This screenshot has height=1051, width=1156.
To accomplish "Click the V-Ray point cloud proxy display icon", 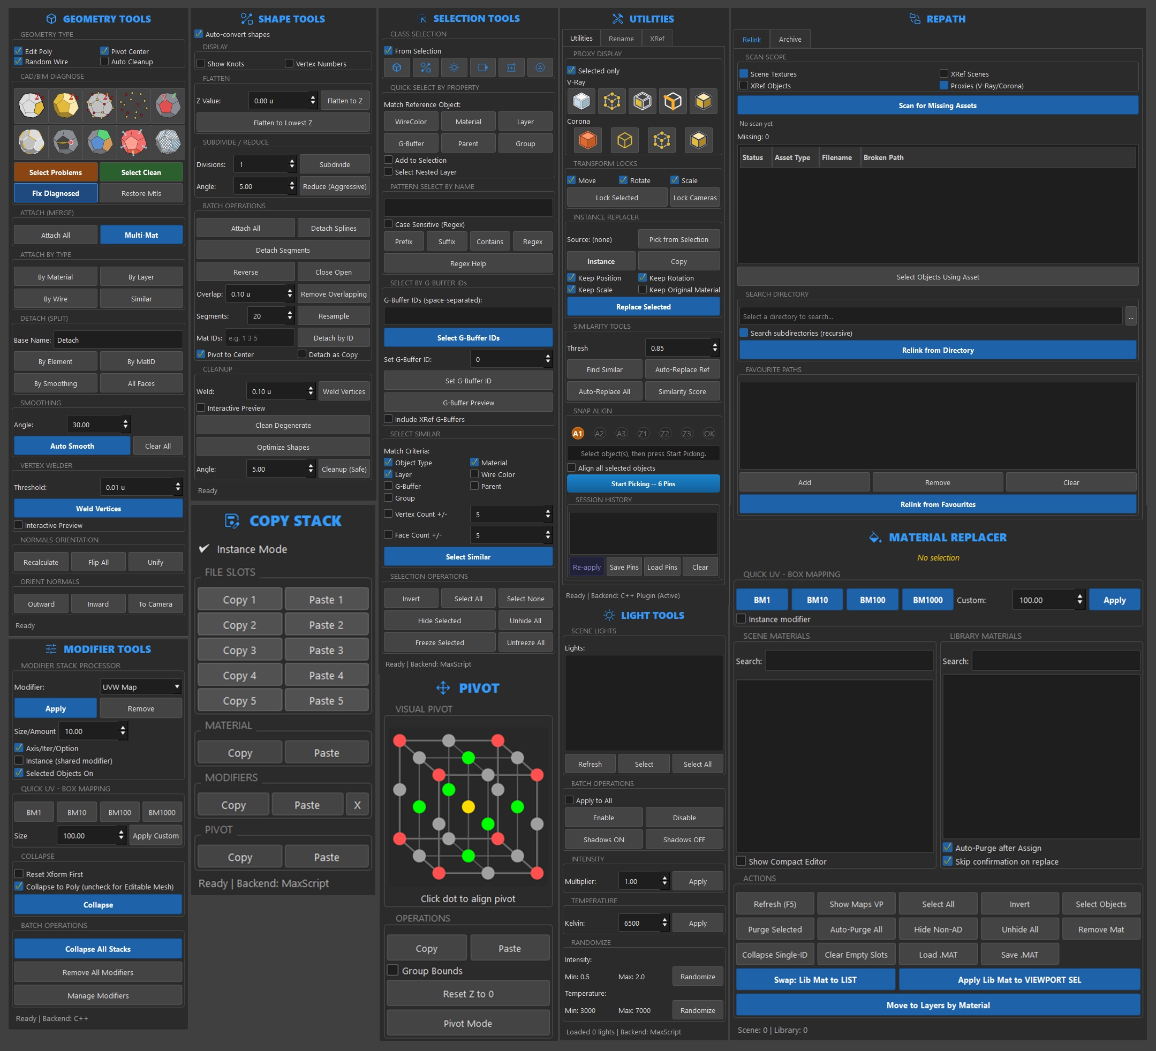I will point(612,102).
